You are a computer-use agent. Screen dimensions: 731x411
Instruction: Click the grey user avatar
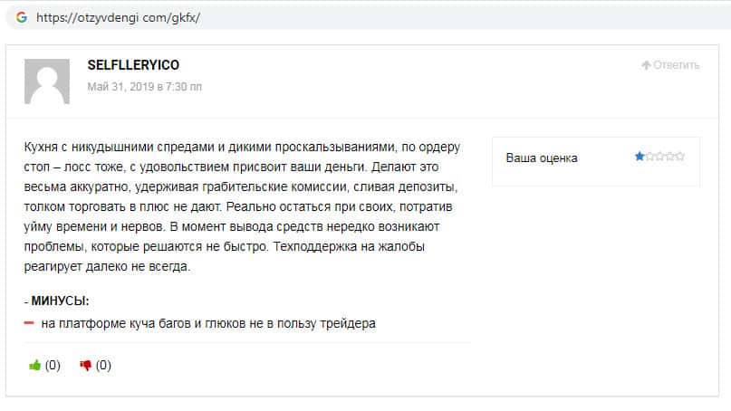[x=47, y=81]
